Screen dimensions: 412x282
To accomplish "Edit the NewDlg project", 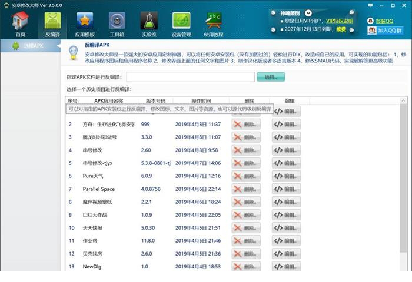I will point(286,267).
